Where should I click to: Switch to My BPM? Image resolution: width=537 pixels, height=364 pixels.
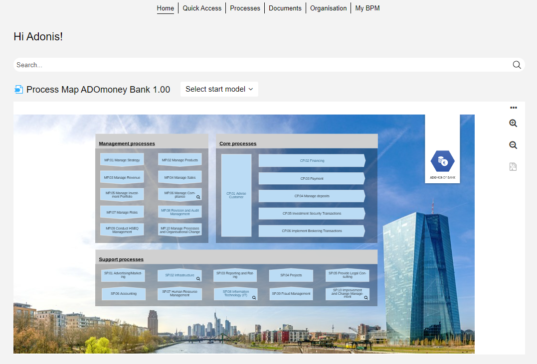(367, 8)
